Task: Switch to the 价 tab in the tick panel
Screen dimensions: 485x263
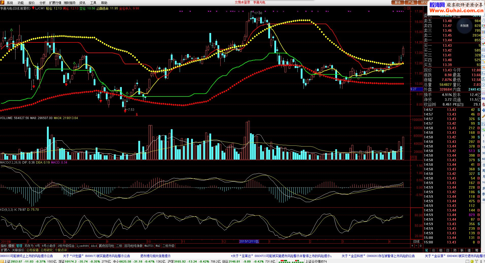Action: coord(433,250)
